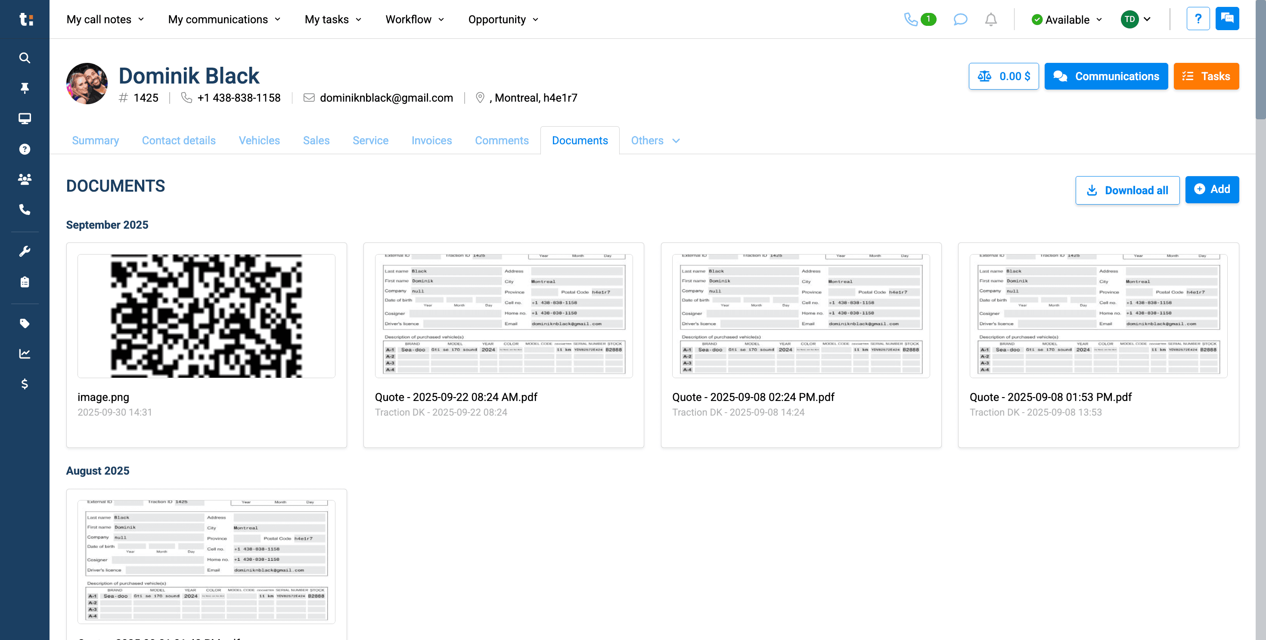
Task: Open the help question mark button
Action: (1198, 19)
